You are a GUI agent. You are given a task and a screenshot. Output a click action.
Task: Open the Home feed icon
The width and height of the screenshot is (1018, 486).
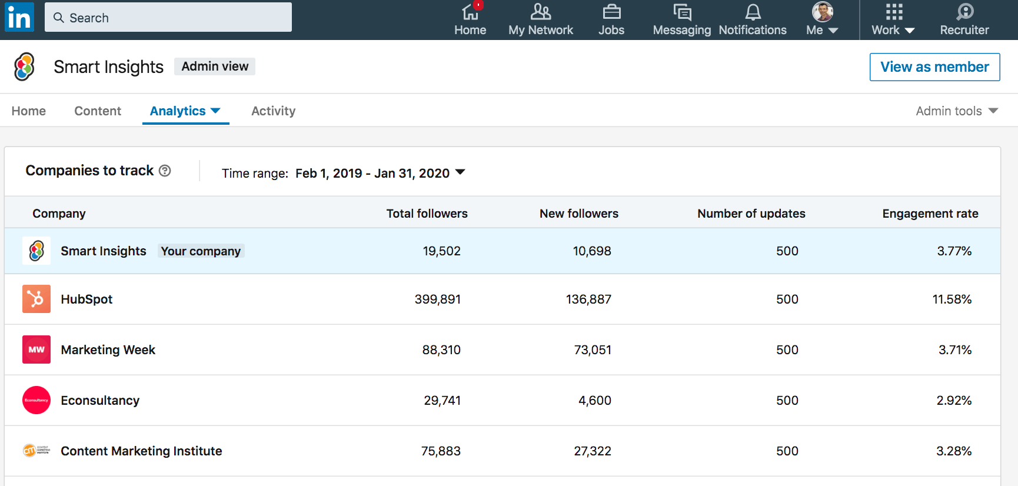pos(470,11)
